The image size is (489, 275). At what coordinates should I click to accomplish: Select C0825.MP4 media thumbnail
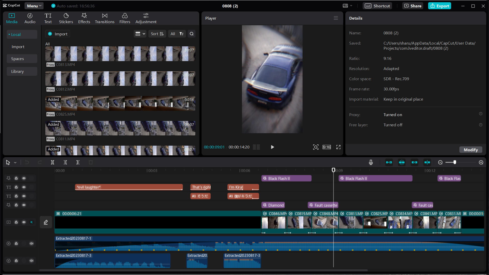120,103
